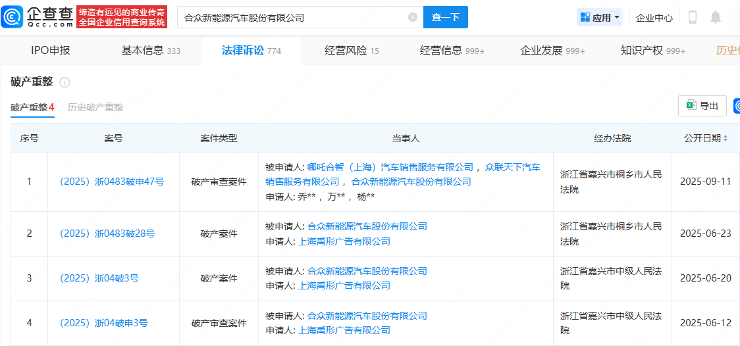The width and height of the screenshot is (740, 346).
Task: Clear the search box with the X icon
Action: pyautogui.click(x=413, y=18)
